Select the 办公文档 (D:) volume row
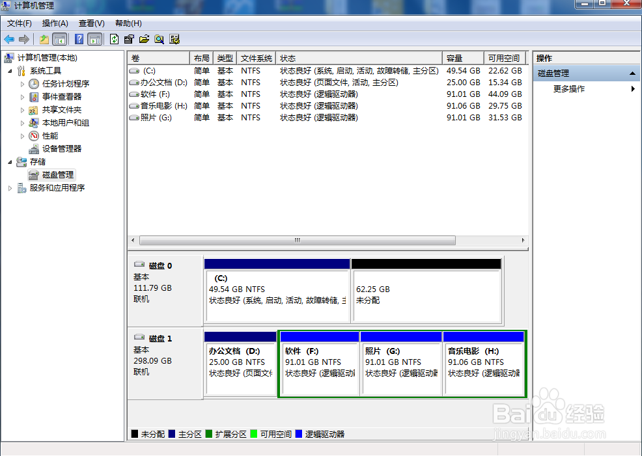 326,83
